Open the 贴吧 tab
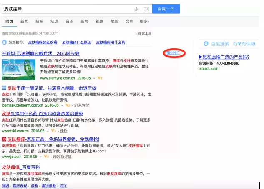Viewport: 264px width, 189px height. coord(39,21)
